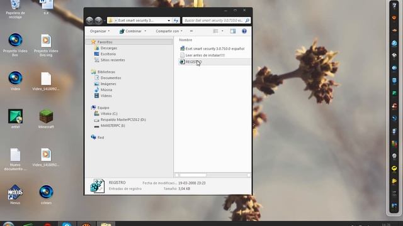
Task: Click the Papelera de reciclaje desktop icon
Action: [x=15, y=9]
